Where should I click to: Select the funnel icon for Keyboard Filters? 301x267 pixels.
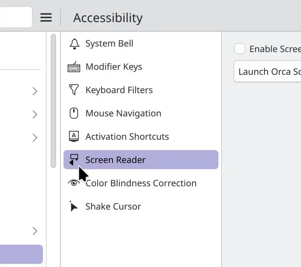[x=74, y=90]
